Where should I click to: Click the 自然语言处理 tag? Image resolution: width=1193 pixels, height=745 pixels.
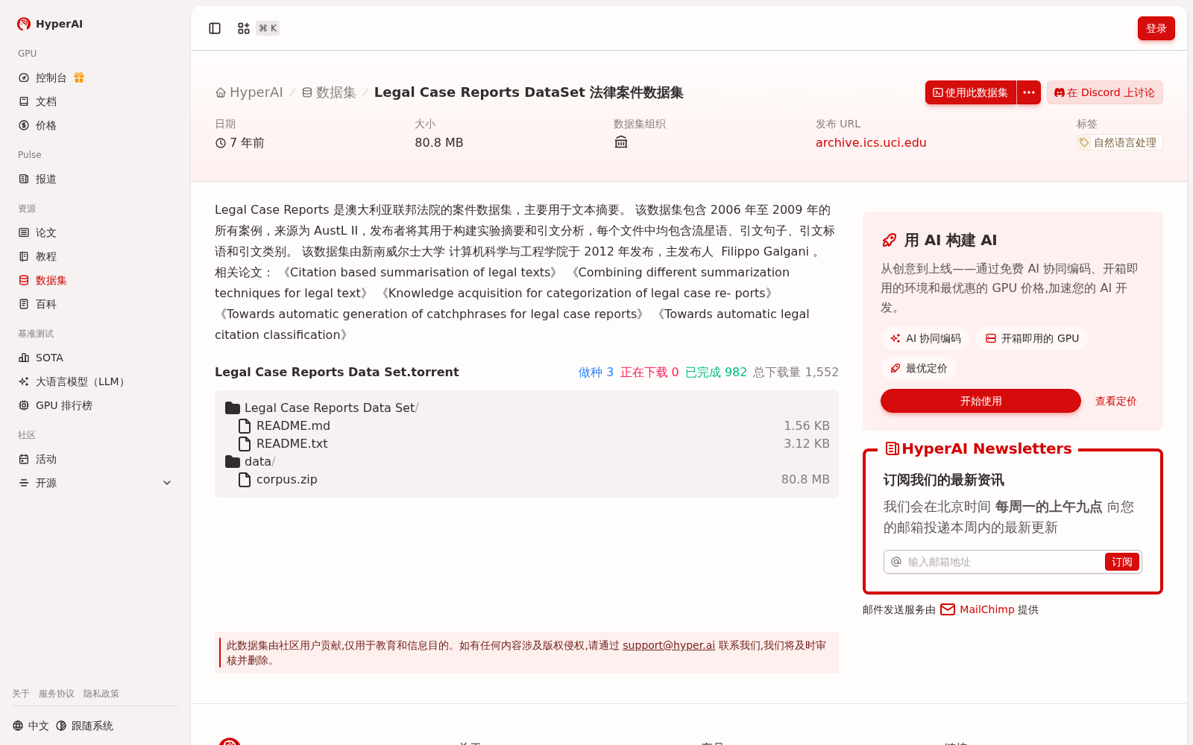click(1119, 142)
